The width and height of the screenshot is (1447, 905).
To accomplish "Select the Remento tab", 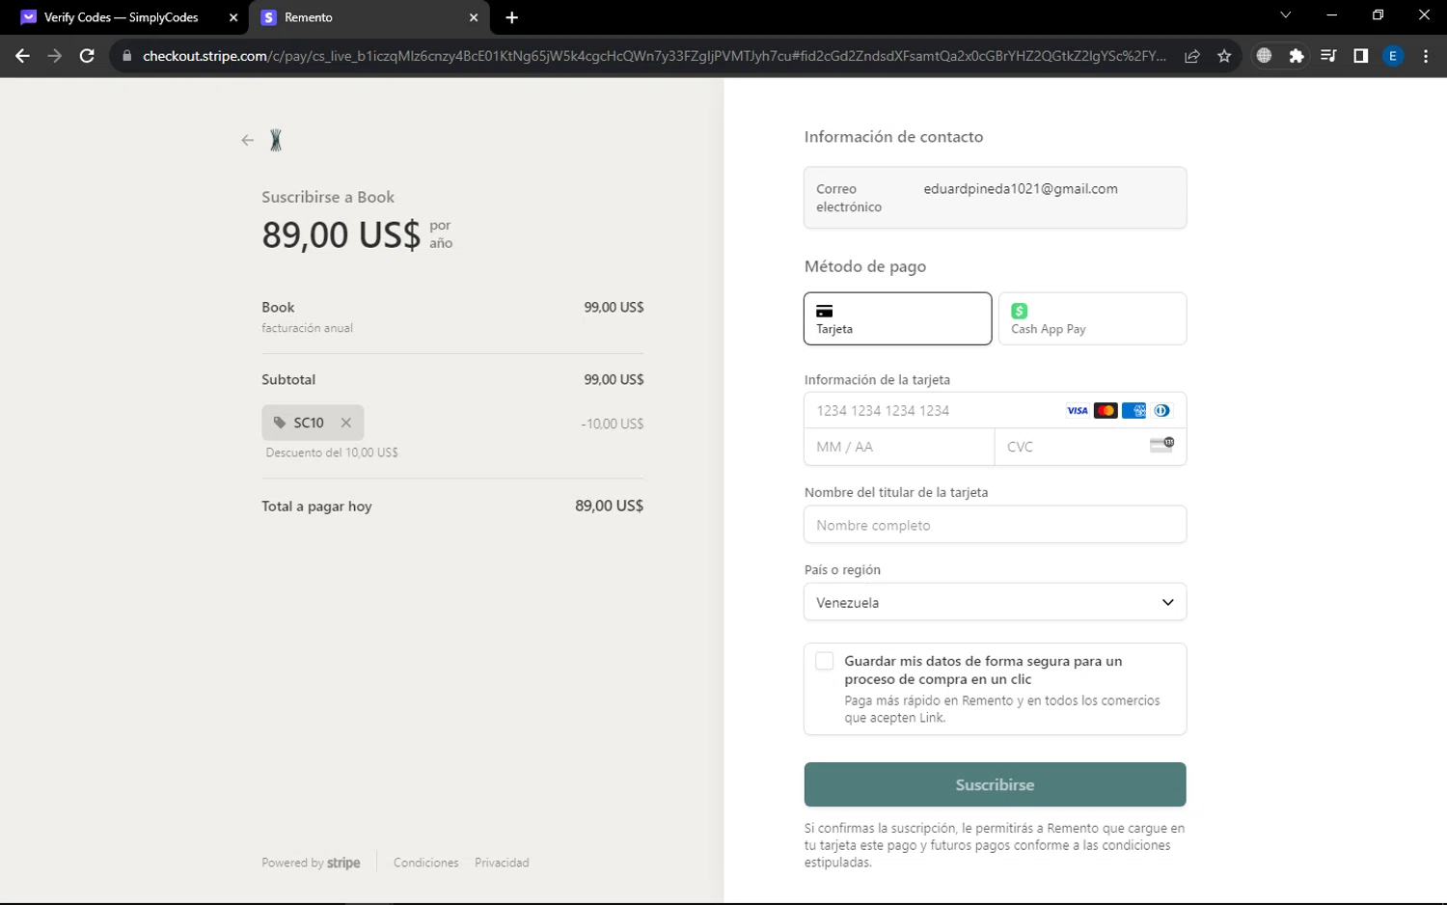I will click(369, 17).
